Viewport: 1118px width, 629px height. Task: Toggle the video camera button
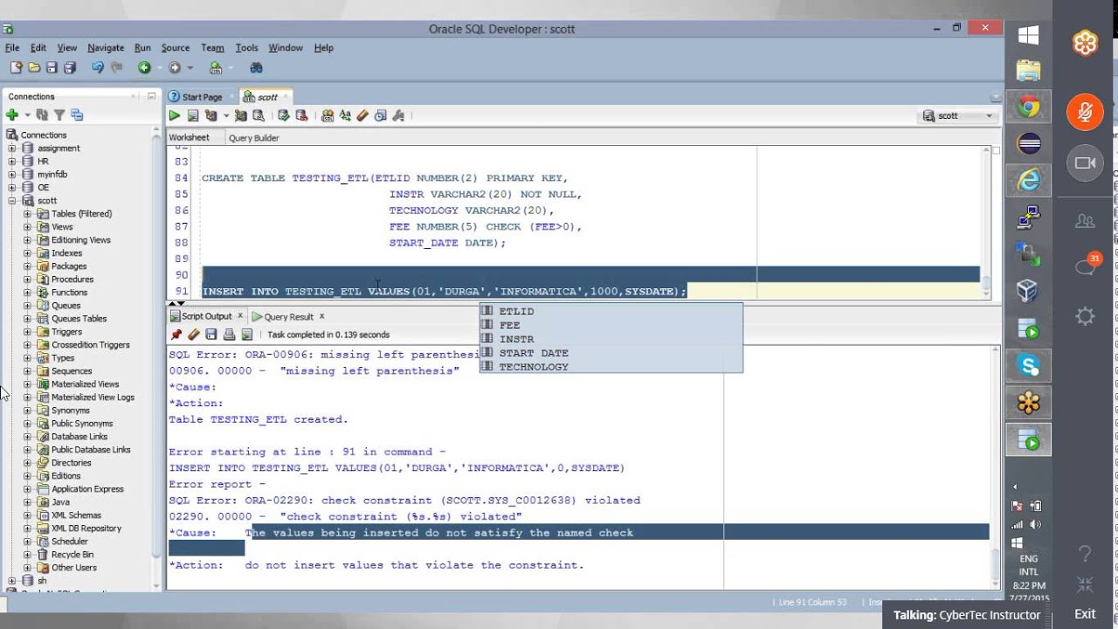coord(1085,163)
